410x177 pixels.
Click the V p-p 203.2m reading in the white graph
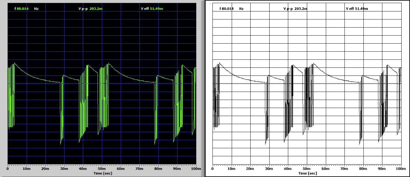coord(295,9)
